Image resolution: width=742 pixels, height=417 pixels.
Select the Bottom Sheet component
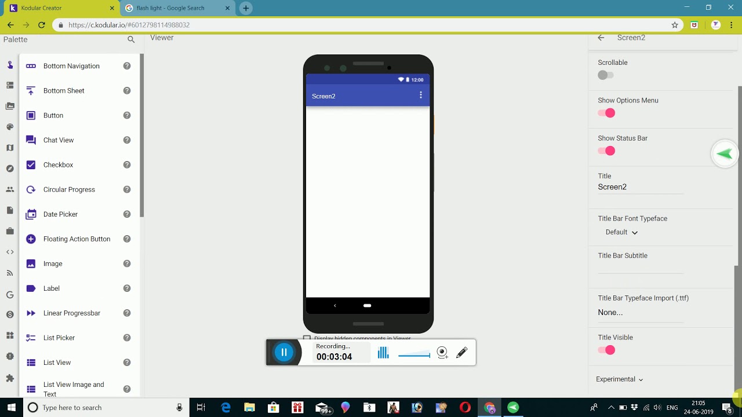(x=81, y=91)
